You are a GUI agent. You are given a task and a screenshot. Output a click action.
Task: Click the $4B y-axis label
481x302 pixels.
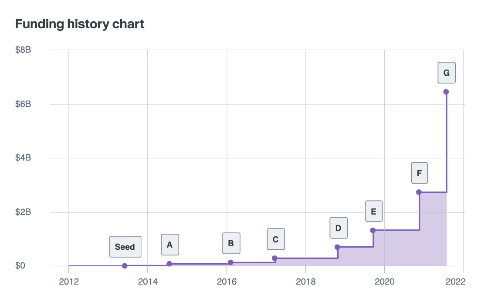(x=23, y=158)
